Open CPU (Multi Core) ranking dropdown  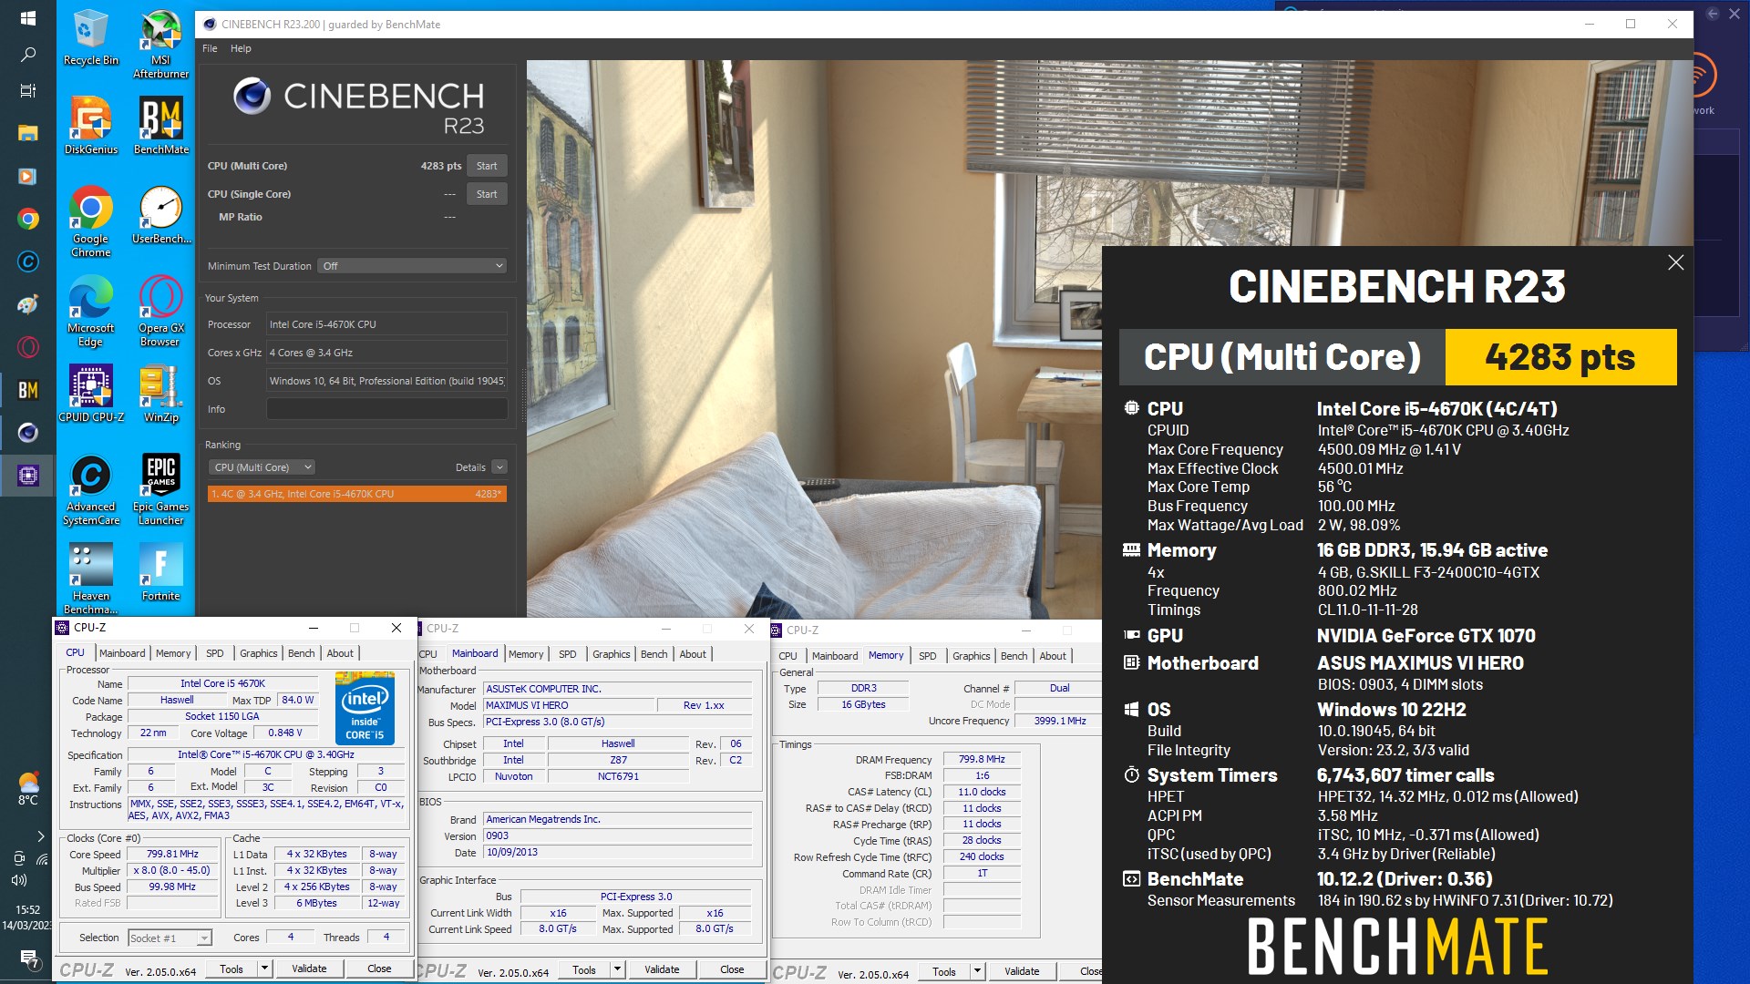[x=262, y=467]
